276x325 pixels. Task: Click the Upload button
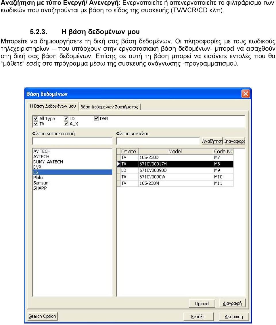[202, 303]
